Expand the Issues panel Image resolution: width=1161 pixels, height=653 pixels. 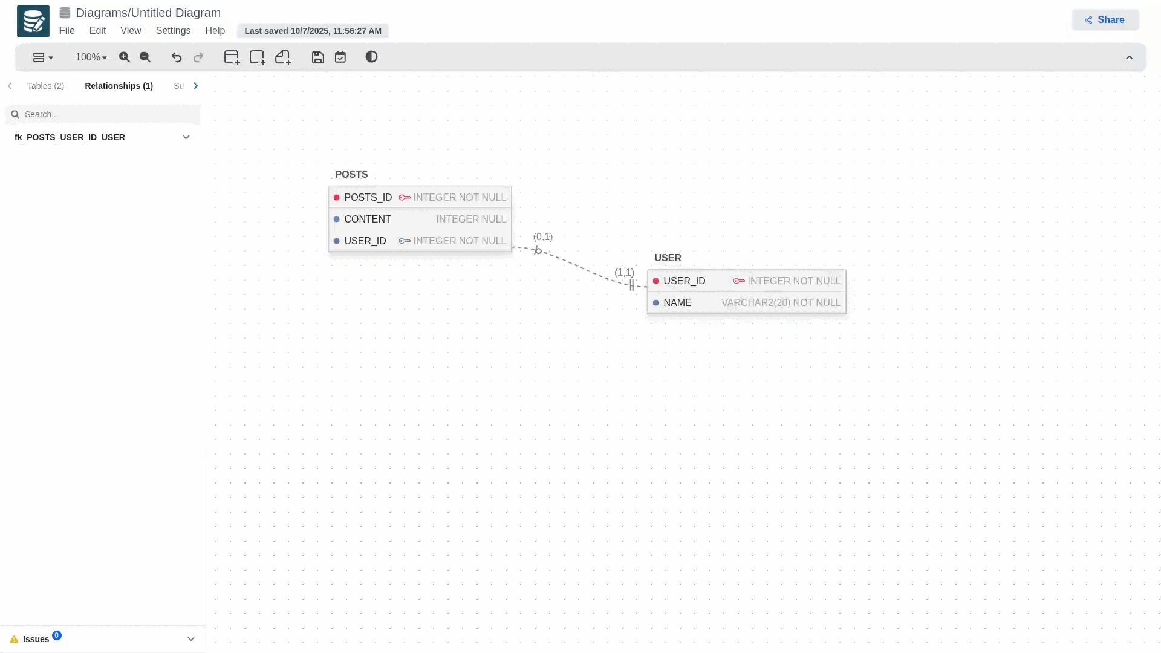point(191,639)
